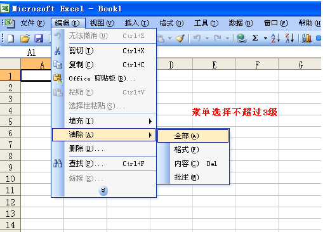Open the Chart Wizard icon
Image resolution: width=323 pixels, height=232 pixels.
pyautogui.click(x=307, y=38)
